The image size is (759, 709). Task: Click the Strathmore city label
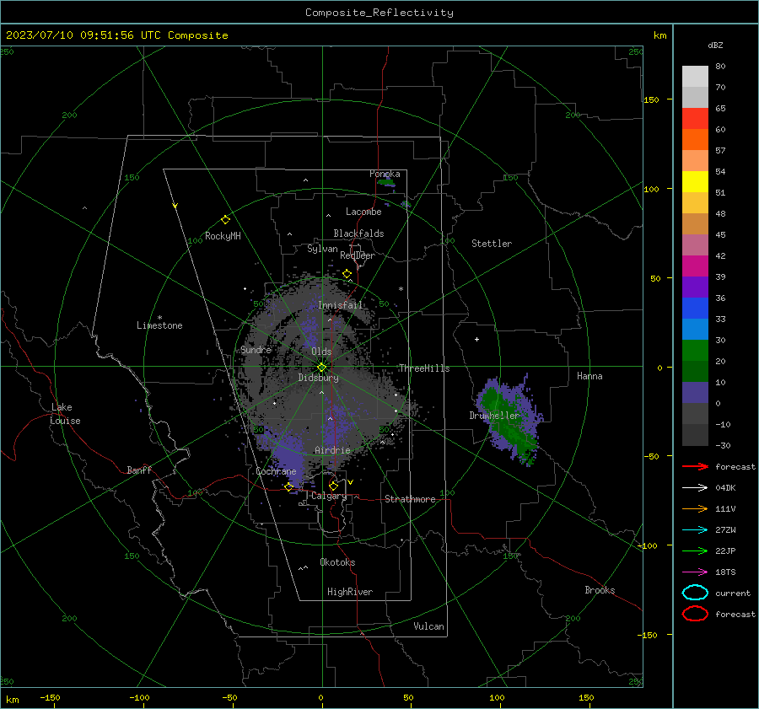point(410,499)
